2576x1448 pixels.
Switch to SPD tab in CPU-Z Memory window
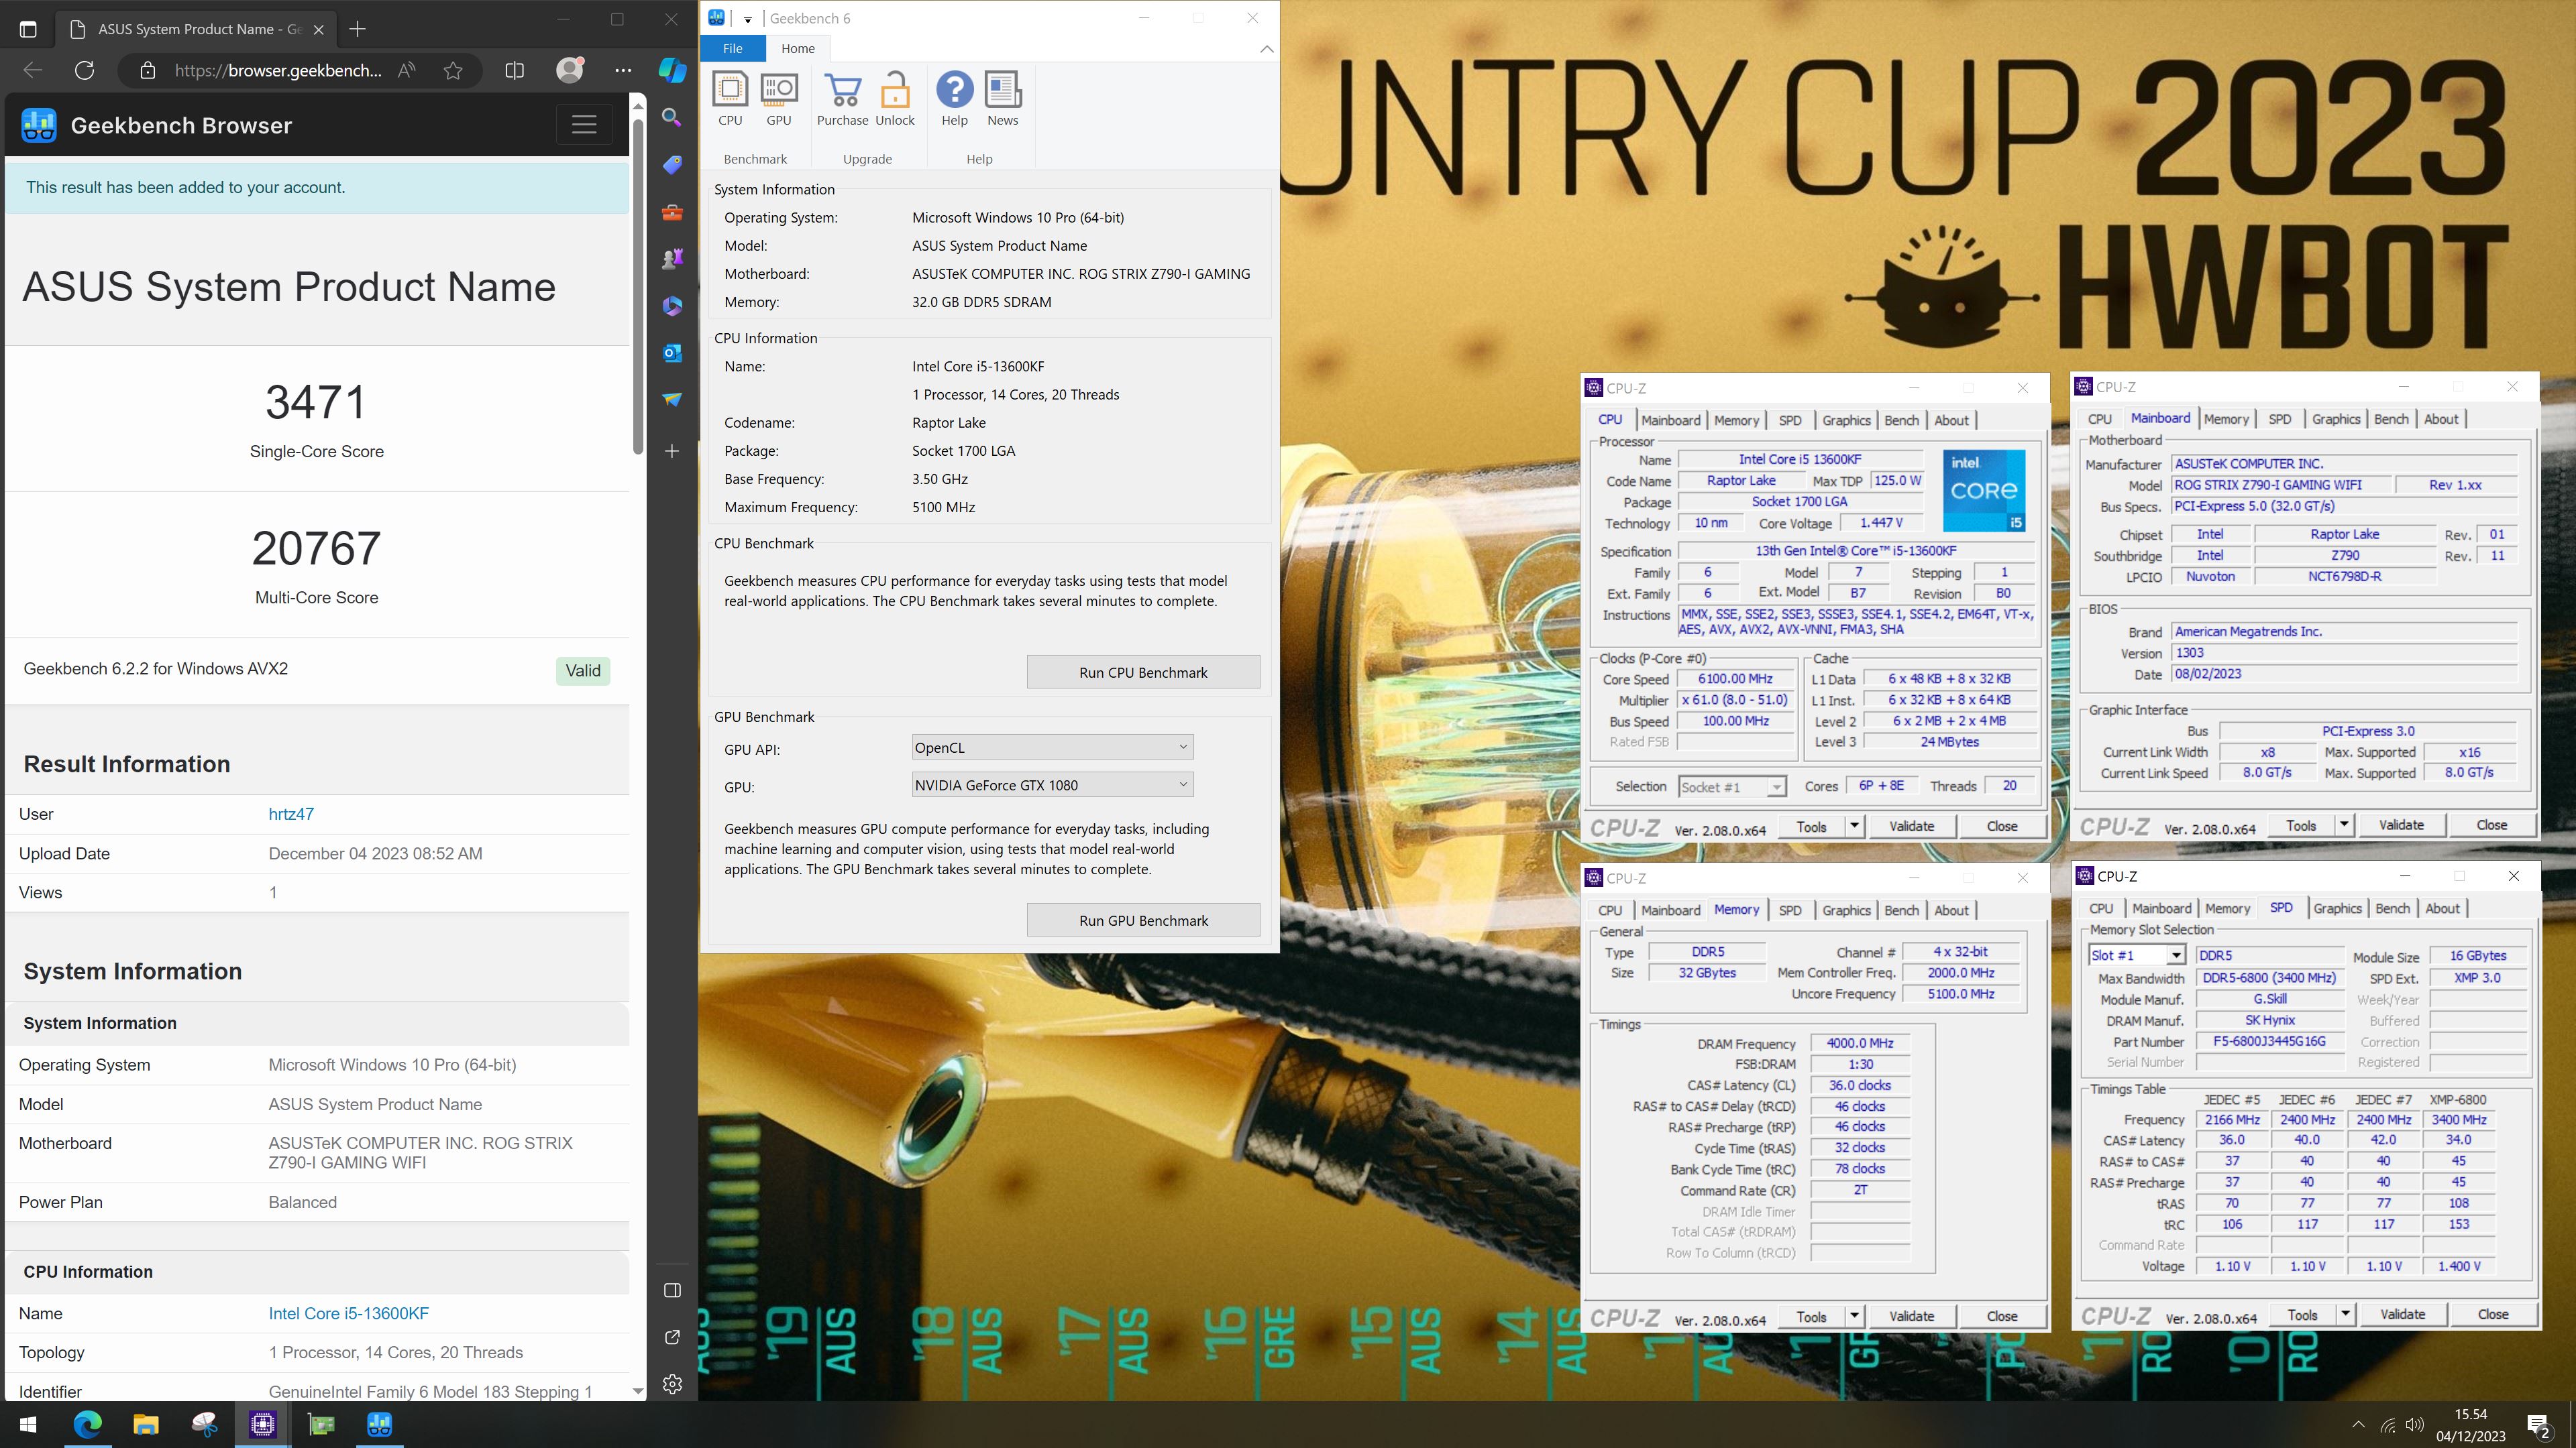point(1790,910)
